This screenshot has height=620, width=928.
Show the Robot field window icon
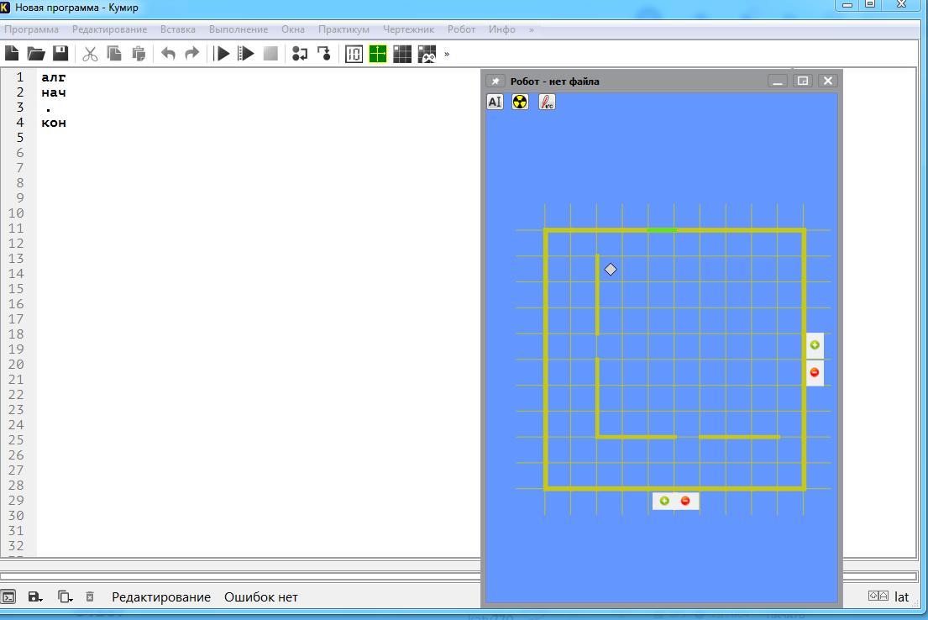click(402, 54)
